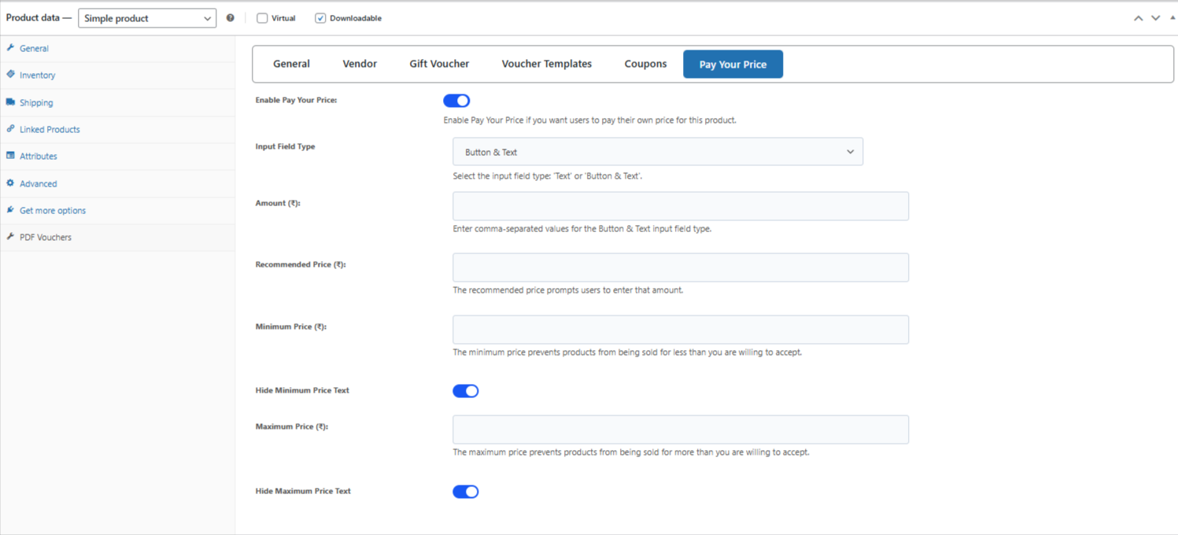This screenshot has height=535, width=1178.
Task: Focus the Maximum Price input field
Action: [x=681, y=430]
